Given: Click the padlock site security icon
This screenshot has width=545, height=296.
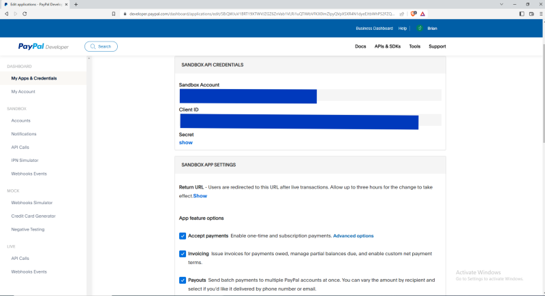Looking at the screenshot, I should click(x=125, y=14).
